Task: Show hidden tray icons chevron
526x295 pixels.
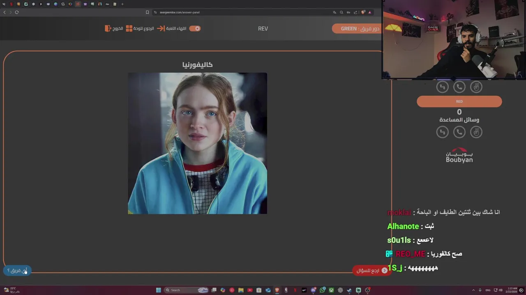Action: pyautogui.click(x=473, y=290)
